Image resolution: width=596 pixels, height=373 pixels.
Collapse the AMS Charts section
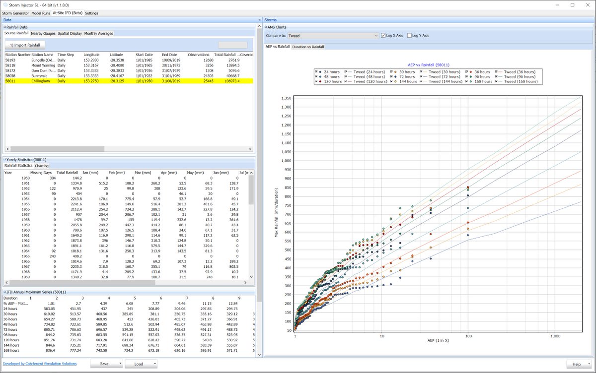point(265,27)
